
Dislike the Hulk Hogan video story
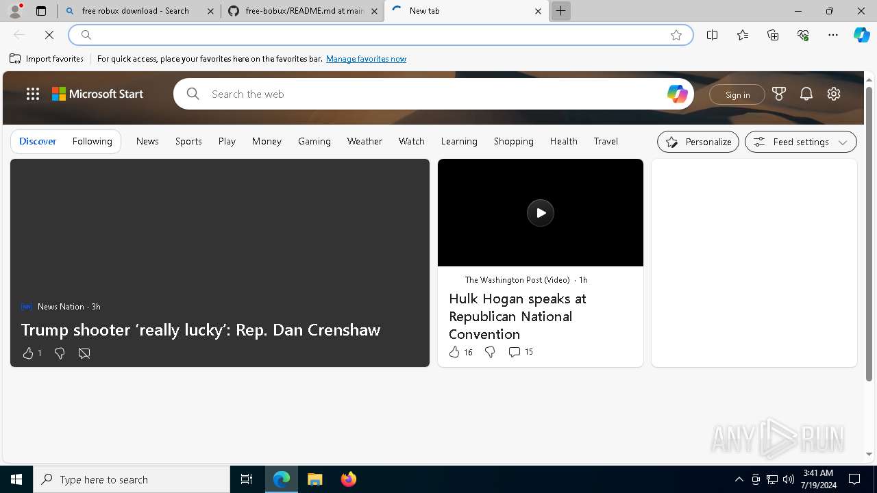click(490, 352)
